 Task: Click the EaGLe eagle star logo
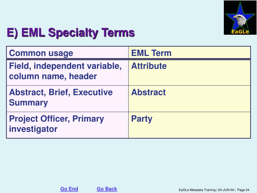click(240, 18)
